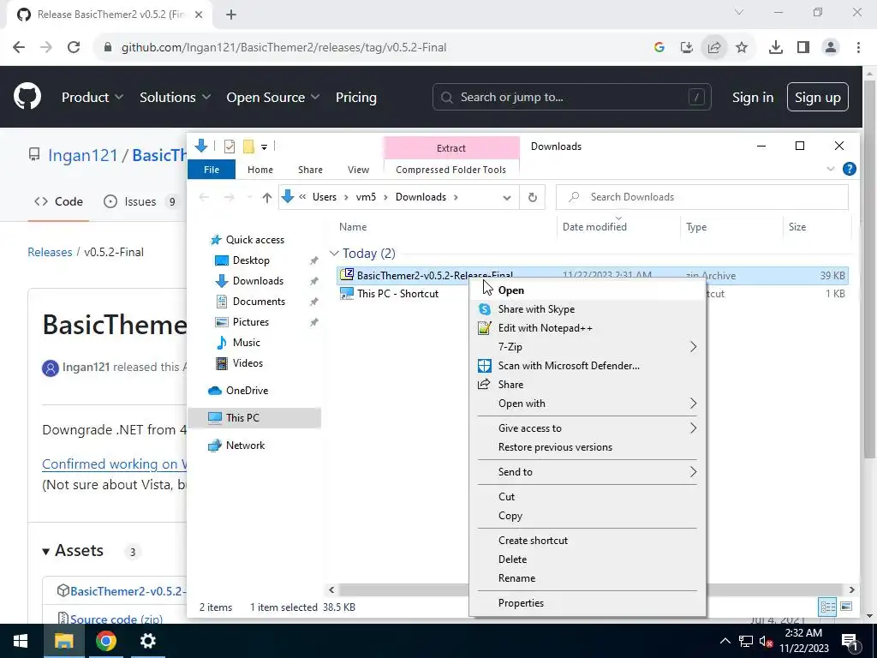Click the share page icon in address bar
The width and height of the screenshot is (877, 658).
(x=714, y=48)
